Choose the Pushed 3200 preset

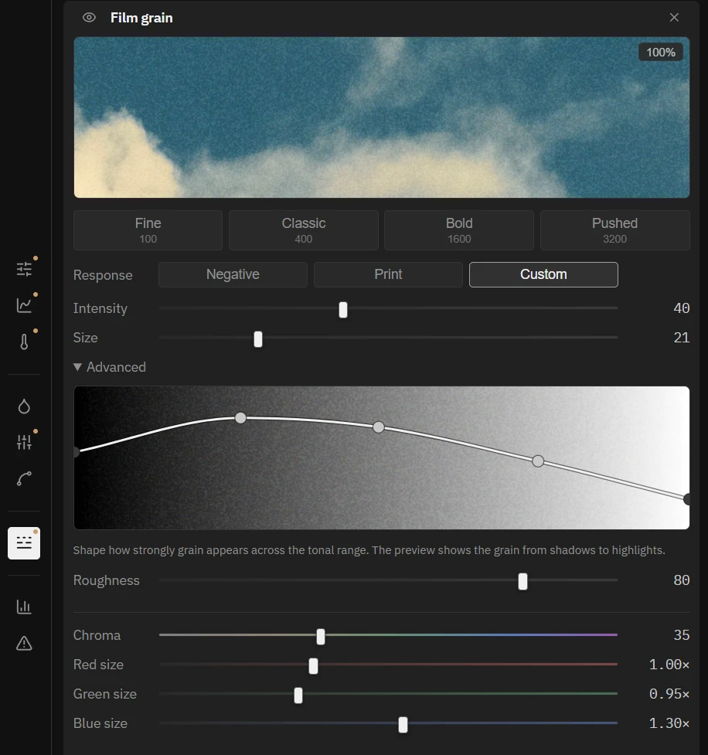(615, 230)
